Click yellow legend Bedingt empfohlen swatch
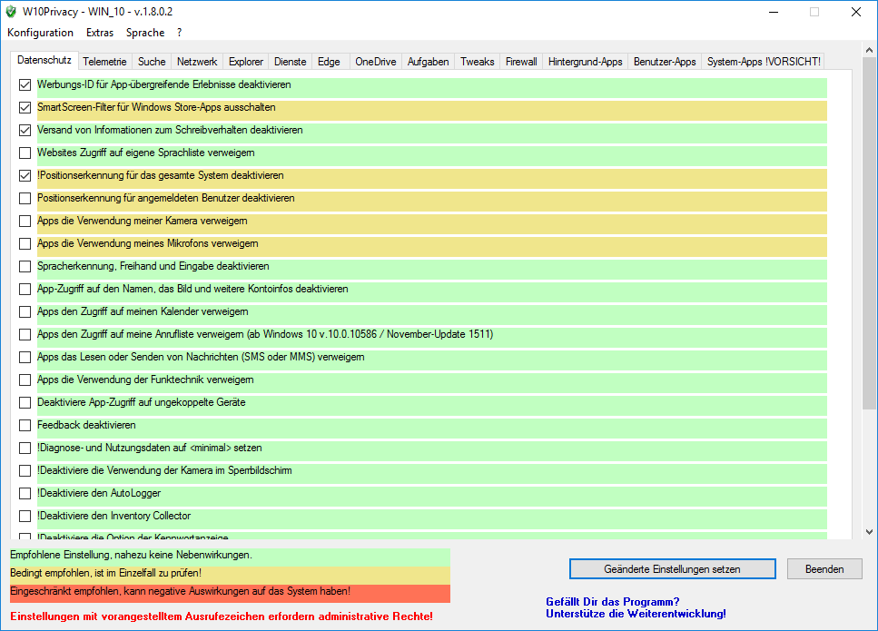Viewport: 878px width, 631px height. pos(230,575)
